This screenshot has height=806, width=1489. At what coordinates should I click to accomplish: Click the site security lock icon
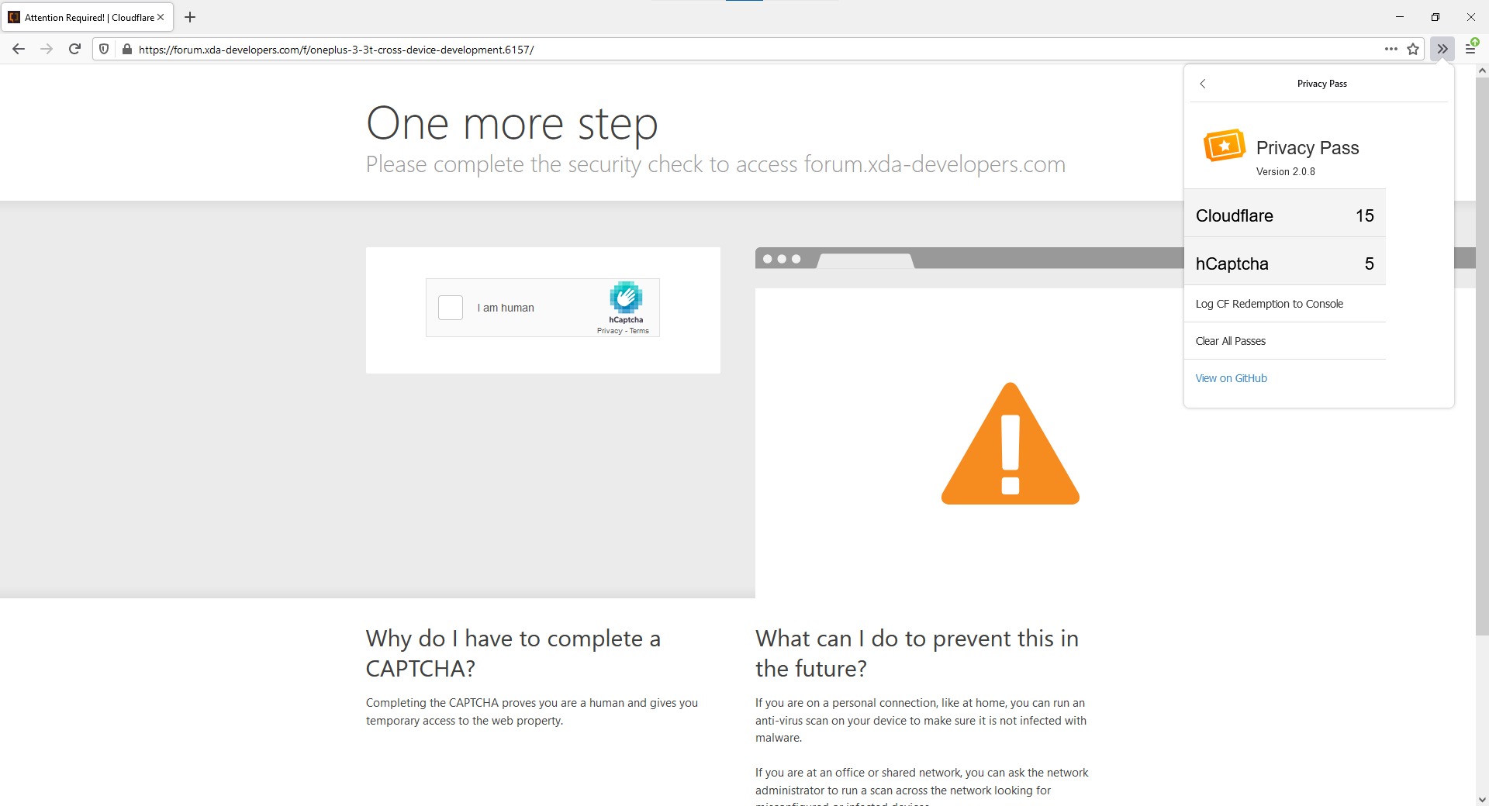[x=127, y=49]
